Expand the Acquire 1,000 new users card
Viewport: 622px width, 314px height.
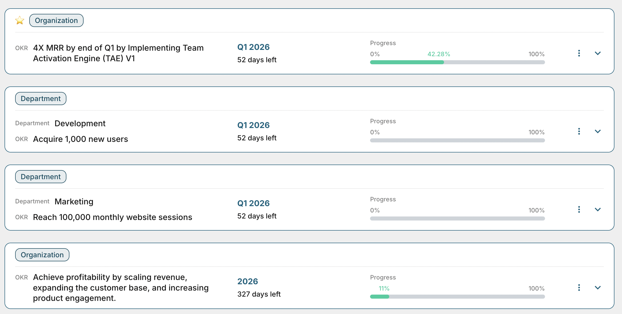(598, 131)
